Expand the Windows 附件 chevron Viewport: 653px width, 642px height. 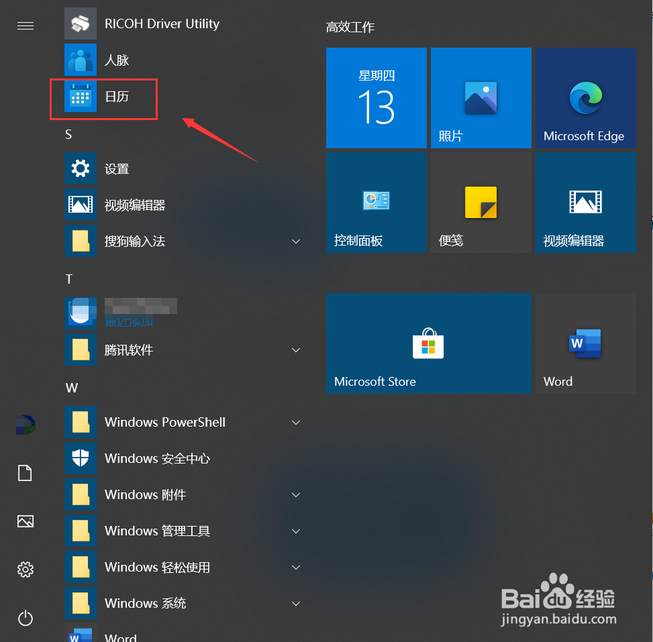click(x=296, y=495)
